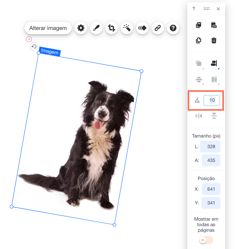Click the trash delete icon

tap(214, 40)
